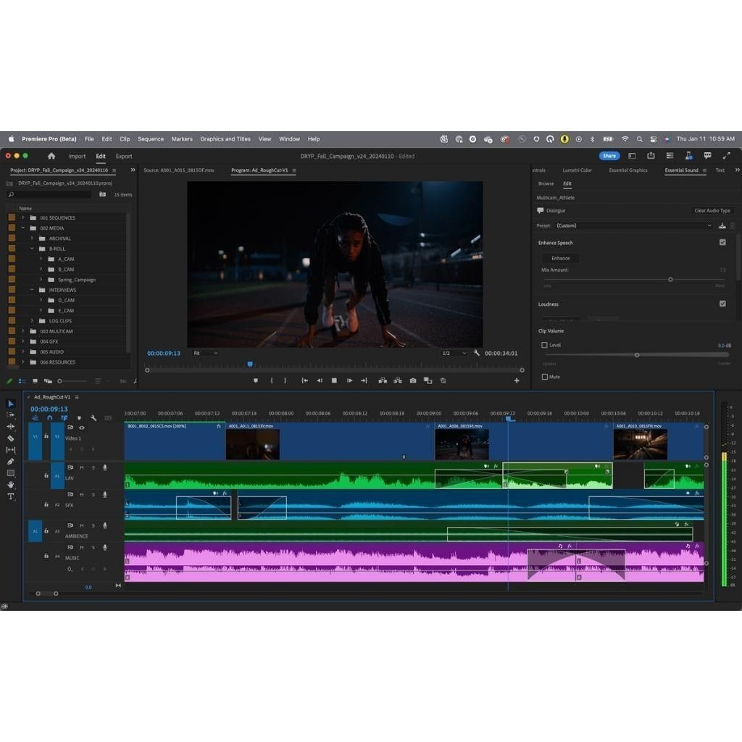Screen dimensions: 742x742
Task: Enable the Clip Volume Mute checkbox
Action: [x=545, y=377]
